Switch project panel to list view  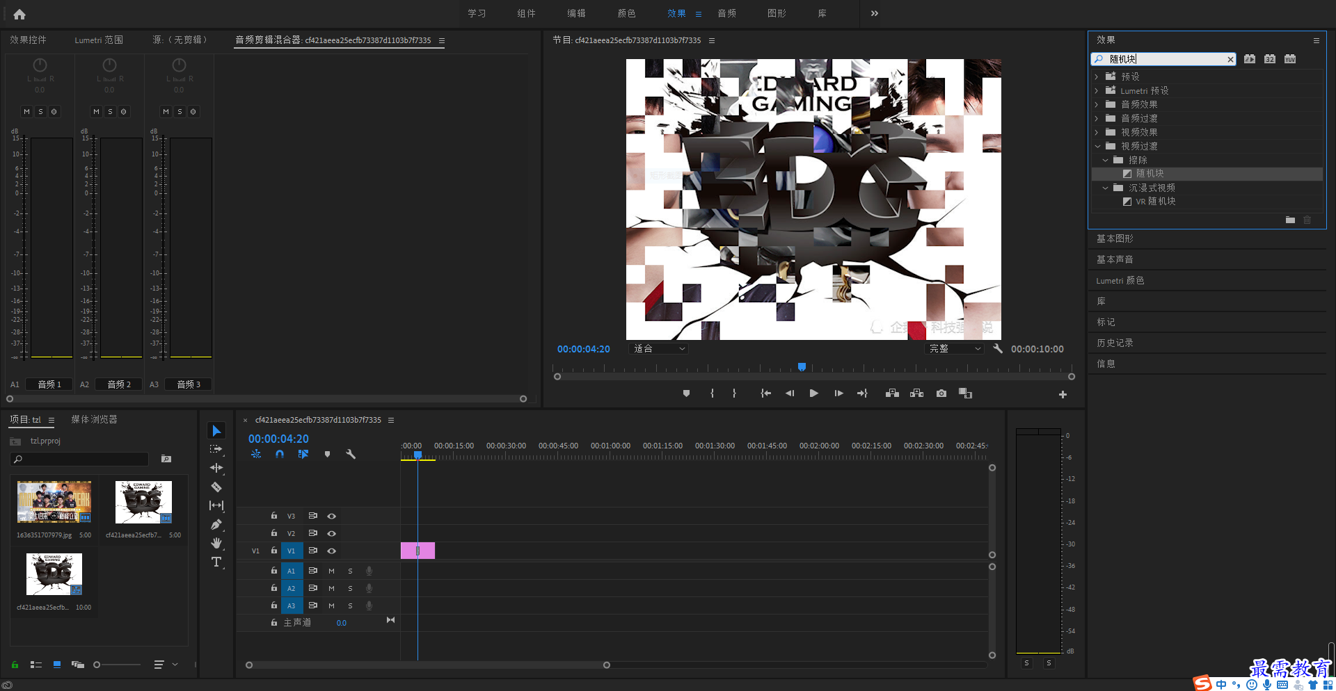point(36,665)
